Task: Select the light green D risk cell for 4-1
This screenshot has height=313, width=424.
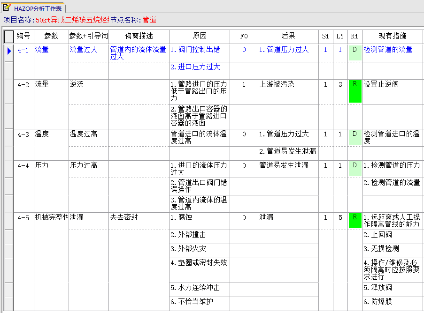Action: (355, 53)
